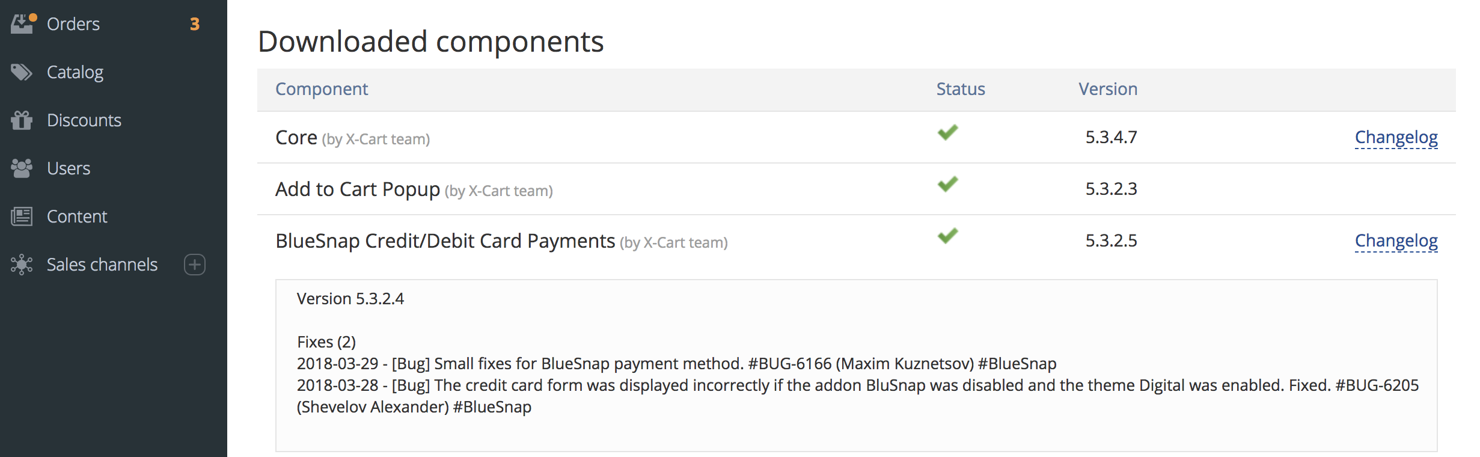Select the Users icon
Image resolution: width=1480 pixels, height=457 pixels.
(23, 168)
